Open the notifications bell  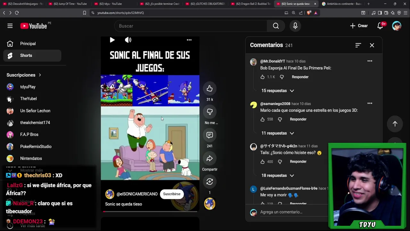tap(380, 26)
